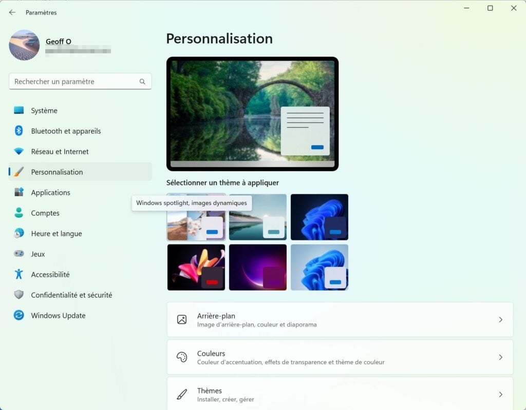Maximize the Paramètres window
This screenshot has height=410, width=526.
point(490,8)
